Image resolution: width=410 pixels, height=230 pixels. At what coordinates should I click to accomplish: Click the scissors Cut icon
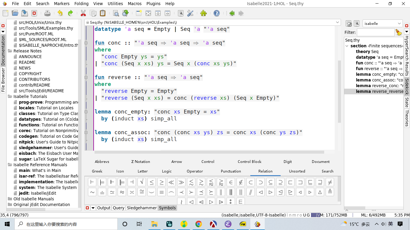(x=83, y=13)
